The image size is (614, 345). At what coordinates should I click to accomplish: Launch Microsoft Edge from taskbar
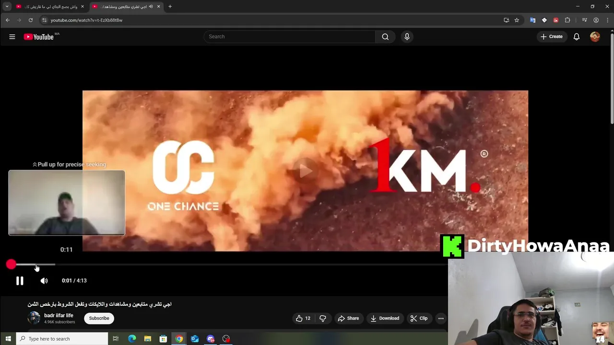[132, 339]
